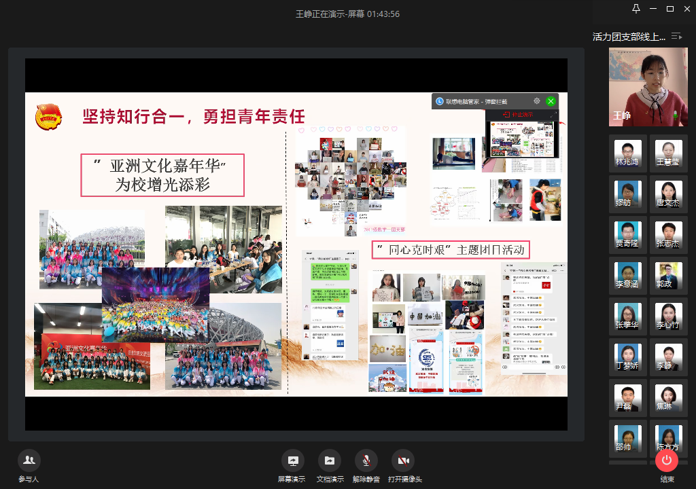Select participant 焦琳's tile
The image size is (696, 489).
668,397
